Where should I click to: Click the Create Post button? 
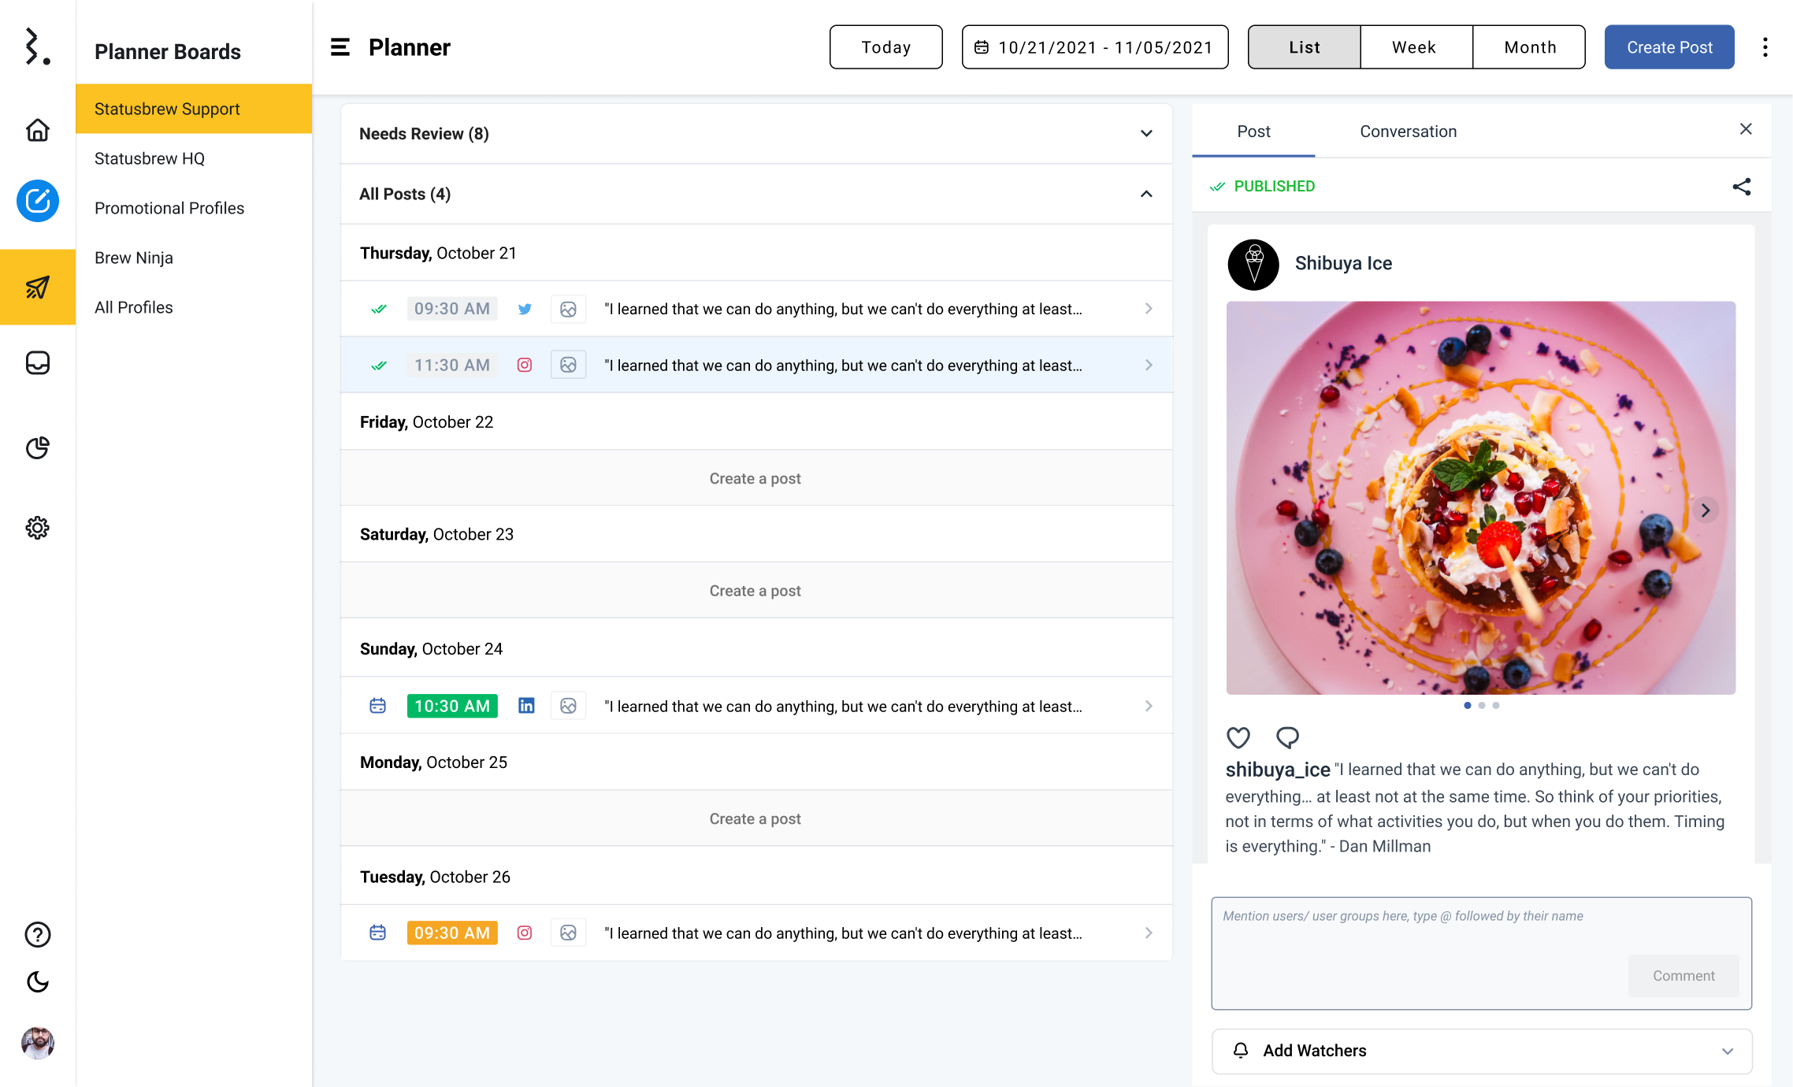1669,47
